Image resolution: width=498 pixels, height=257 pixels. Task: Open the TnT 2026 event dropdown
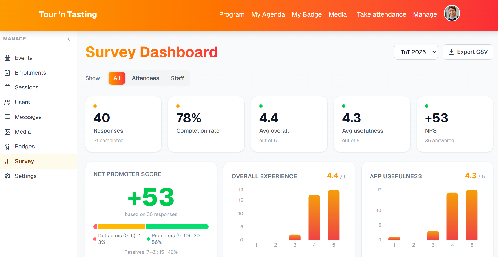(416, 52)
